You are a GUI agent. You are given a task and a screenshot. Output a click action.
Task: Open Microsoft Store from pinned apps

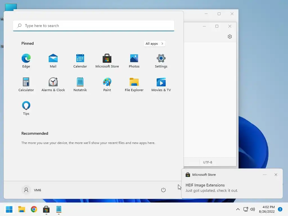[107, 61]
